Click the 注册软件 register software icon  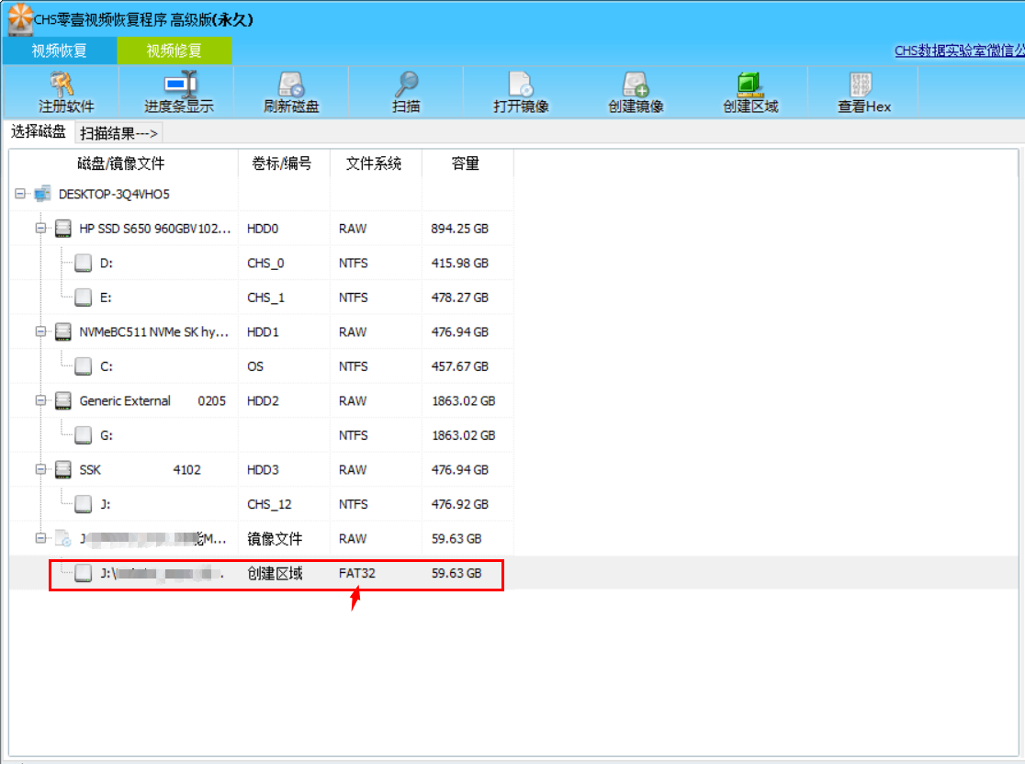(x=63, y=84)
